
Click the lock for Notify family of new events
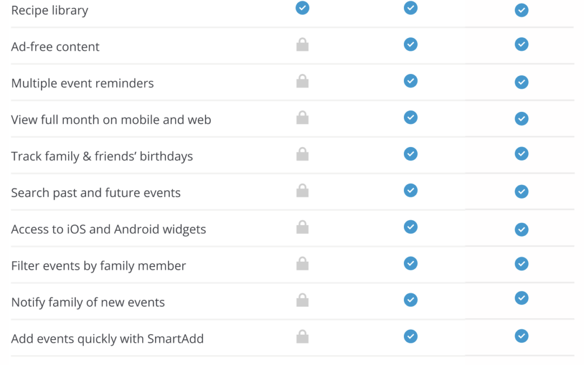point(302,301)
